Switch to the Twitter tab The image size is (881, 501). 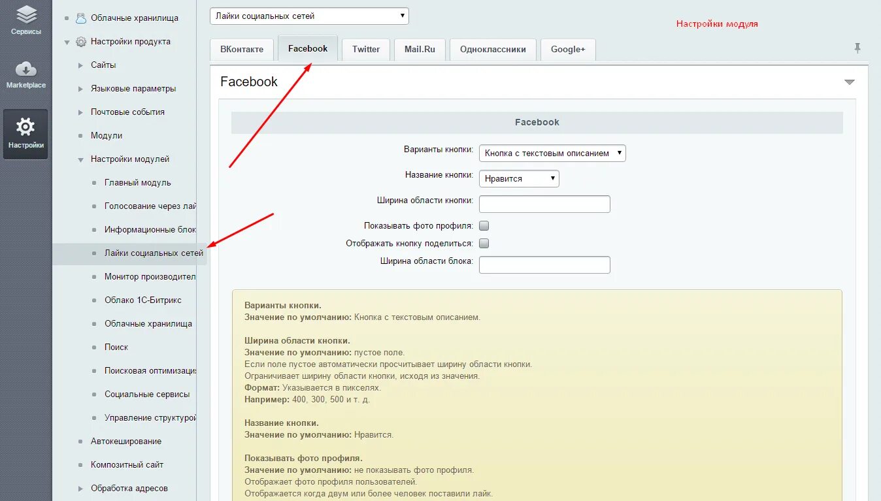pos(366,50)
